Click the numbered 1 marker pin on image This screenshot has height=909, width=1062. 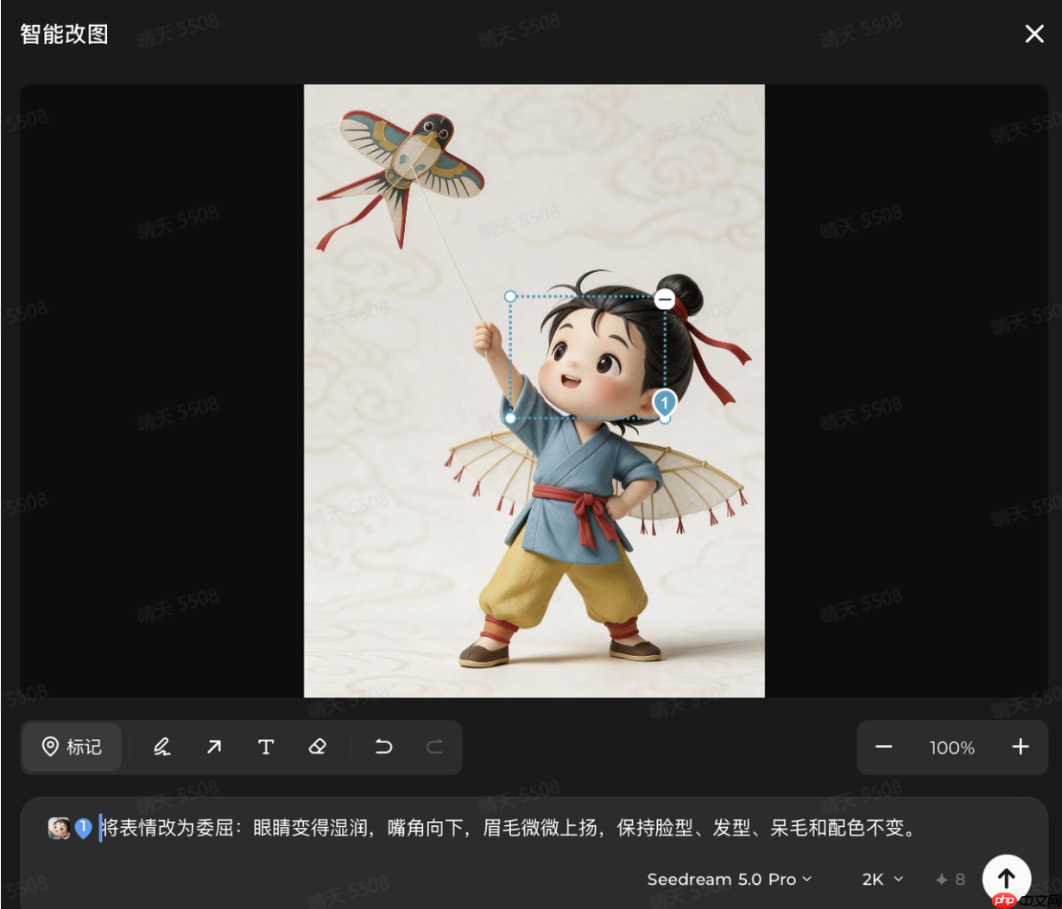click(664, 402)
